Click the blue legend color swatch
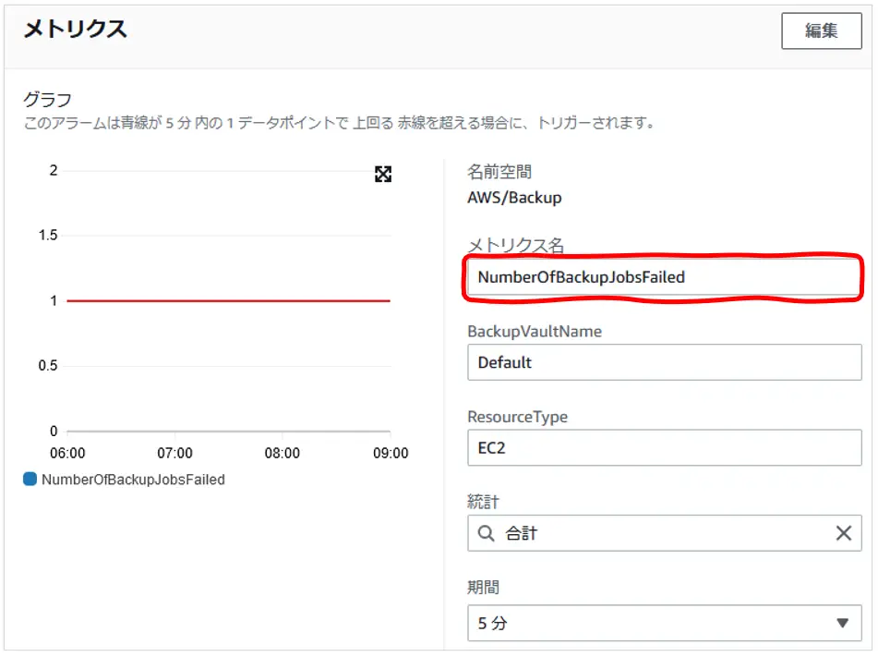Screen dimensions: 878x657 pos(30,480)
